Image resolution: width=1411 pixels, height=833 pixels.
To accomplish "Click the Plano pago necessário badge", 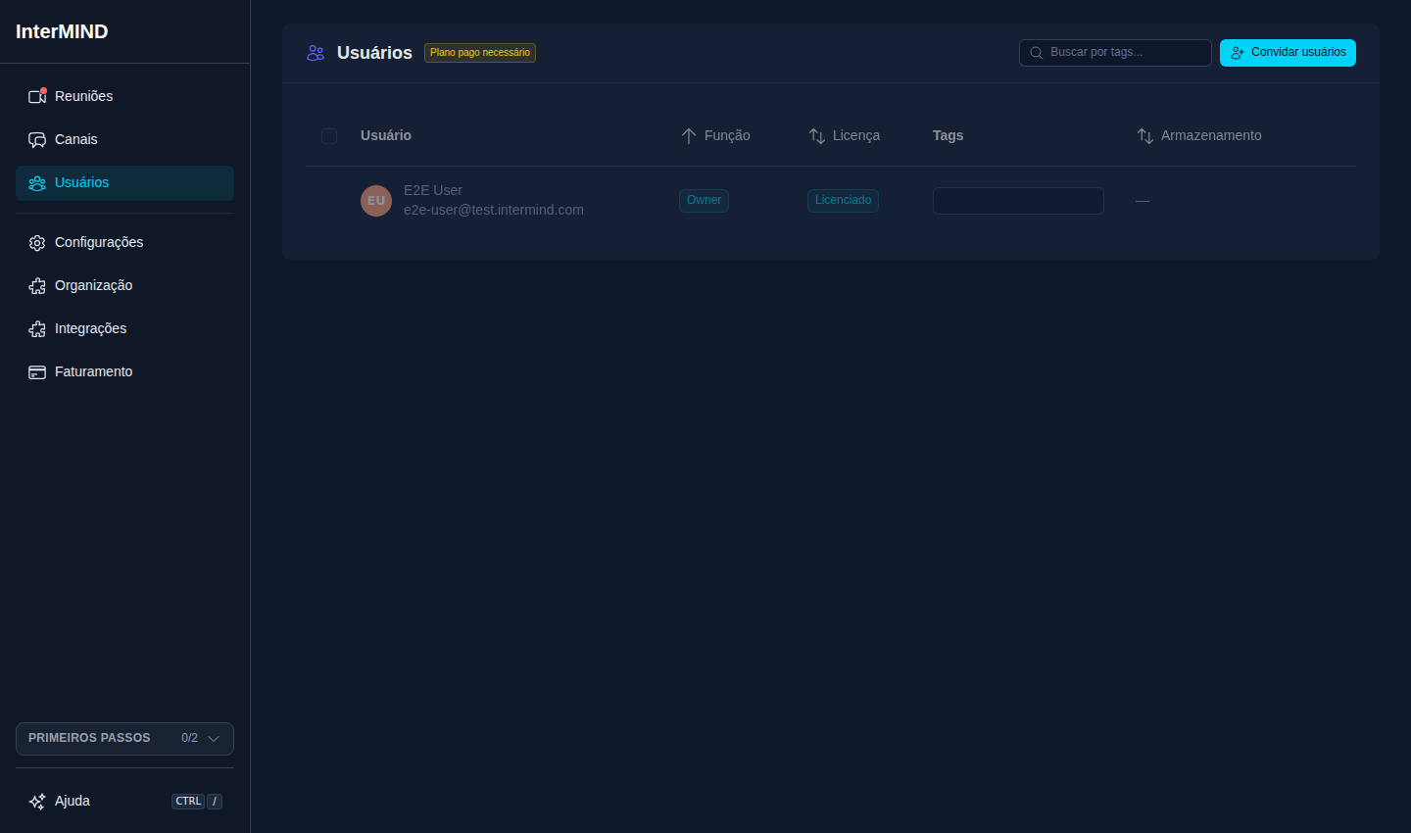I will [480, 53].
